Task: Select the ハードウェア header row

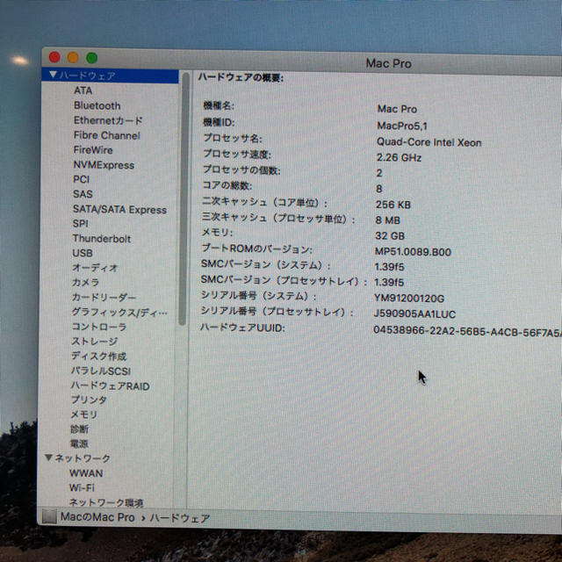Action: tap(110, 76)
